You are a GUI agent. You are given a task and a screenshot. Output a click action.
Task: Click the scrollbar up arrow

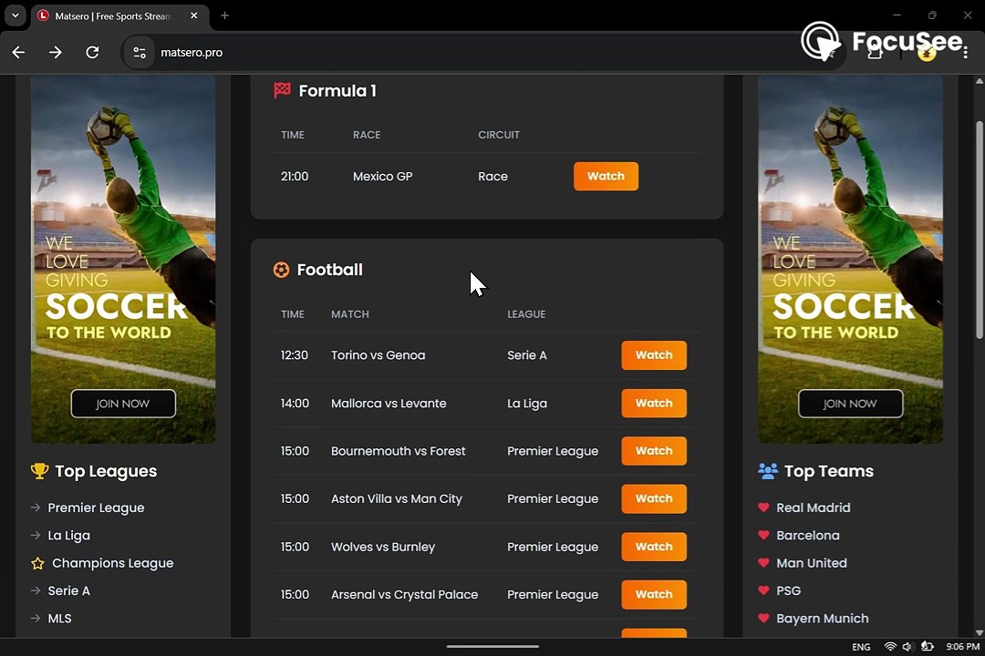tap(980, 81)
